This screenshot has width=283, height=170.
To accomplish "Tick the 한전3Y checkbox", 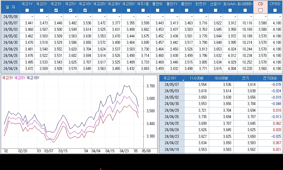I will (x=201, y=10).
